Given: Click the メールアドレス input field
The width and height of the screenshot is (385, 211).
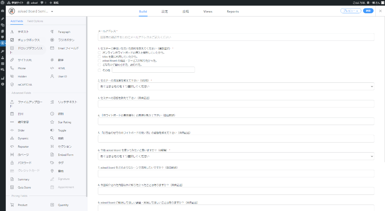Looking at the screenshot, I should [235, 37].
